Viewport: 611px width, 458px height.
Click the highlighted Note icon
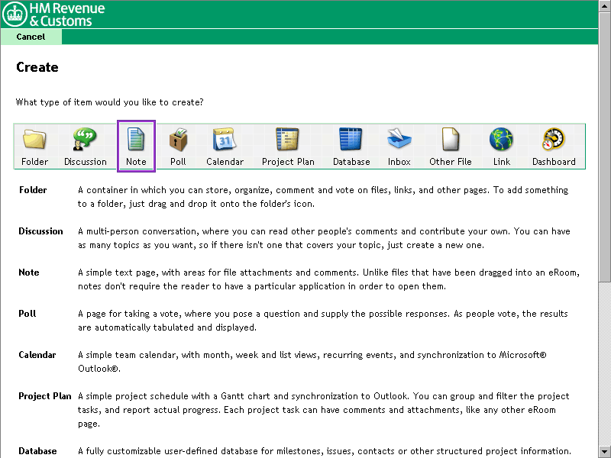click(136, 140)
